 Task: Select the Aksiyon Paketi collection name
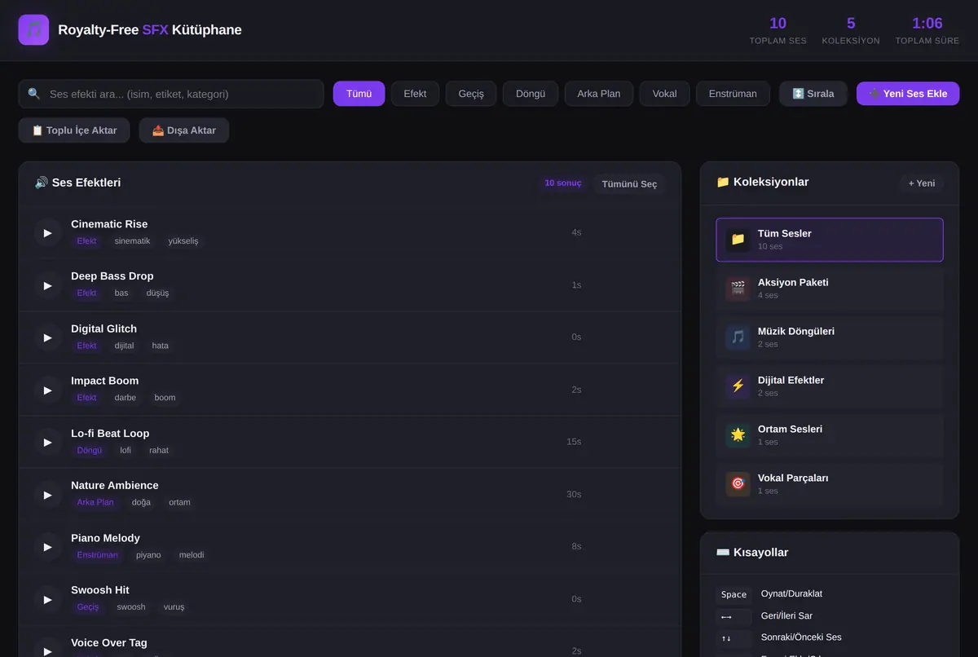pos(793,282)
